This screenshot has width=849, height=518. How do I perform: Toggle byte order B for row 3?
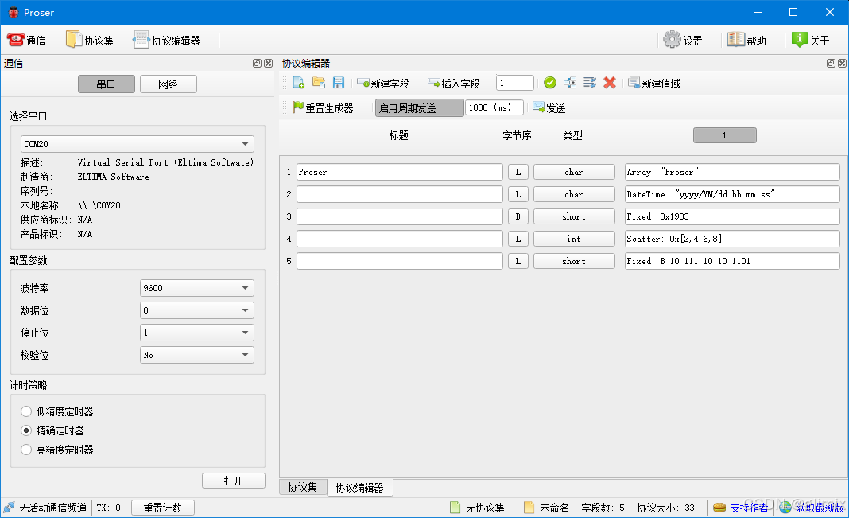(x=518, y=216)
